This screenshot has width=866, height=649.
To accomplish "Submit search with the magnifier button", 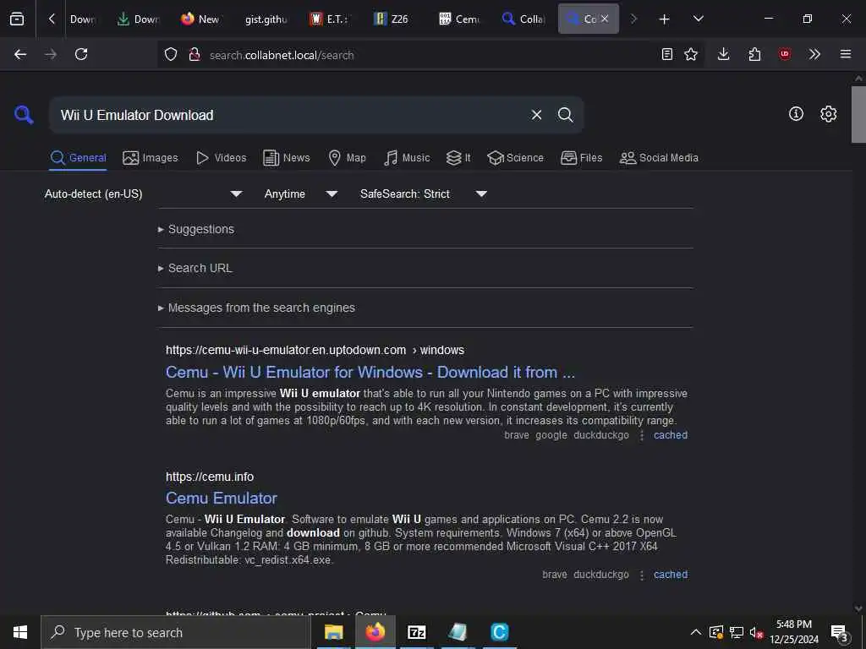I will [x=565, y=115].
